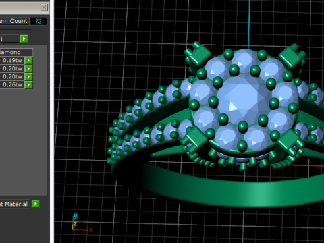Click the XYZ axis indicator in viewport
The width and height of the screenshot is (324, 243).
pos(82,223)
